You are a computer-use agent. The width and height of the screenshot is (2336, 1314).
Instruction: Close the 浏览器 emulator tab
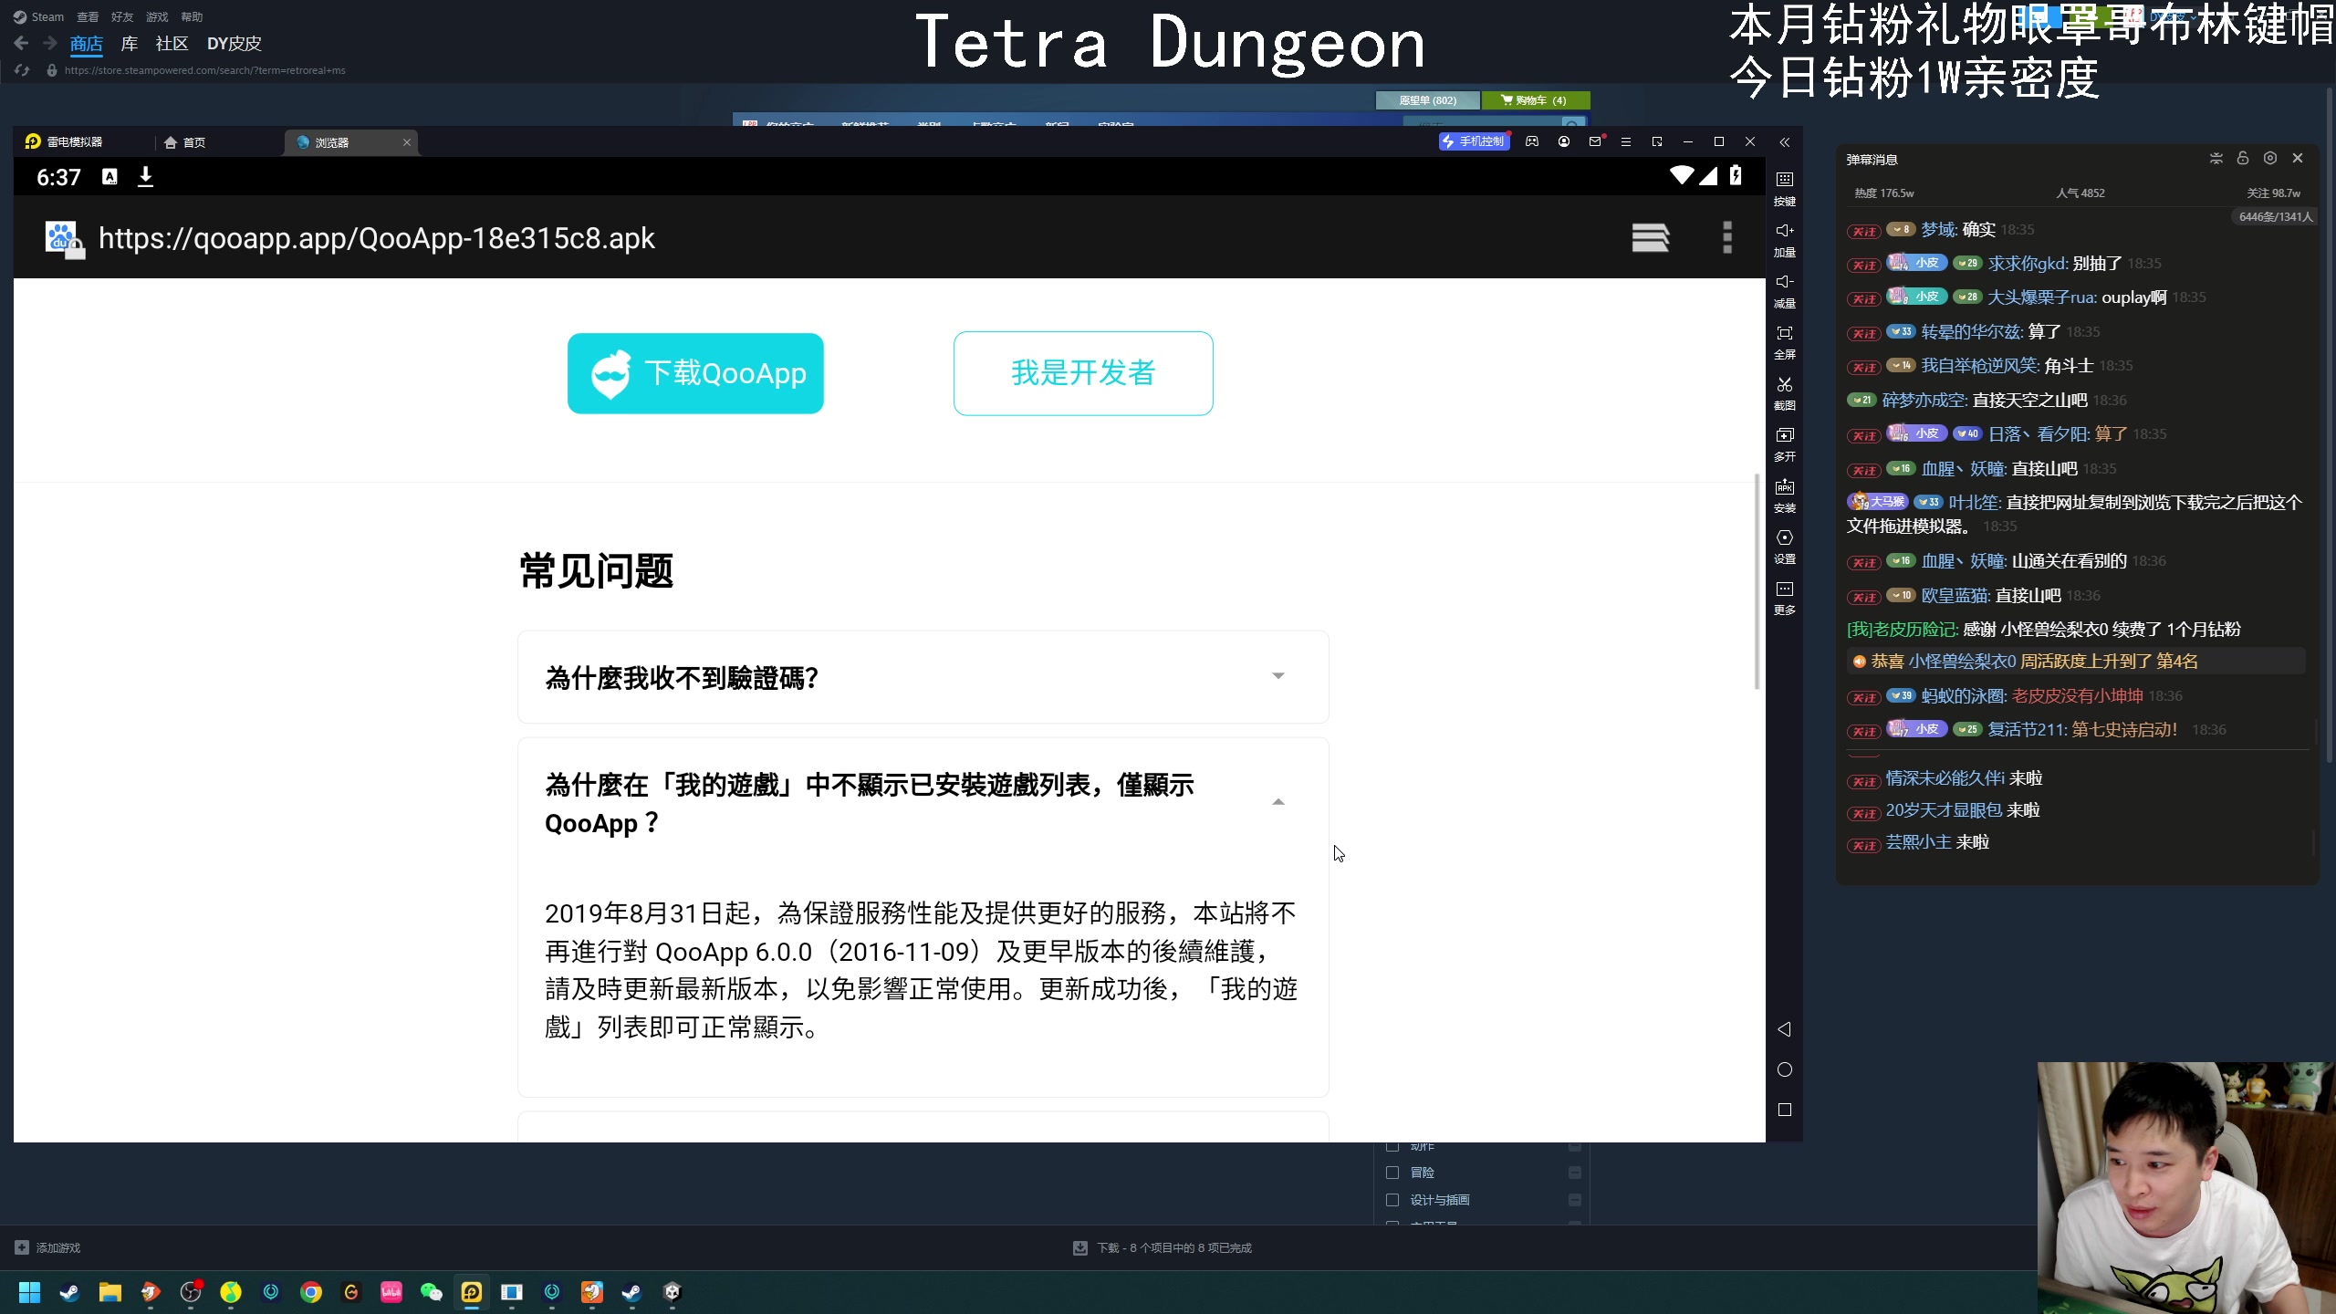[x=407, y=142]
